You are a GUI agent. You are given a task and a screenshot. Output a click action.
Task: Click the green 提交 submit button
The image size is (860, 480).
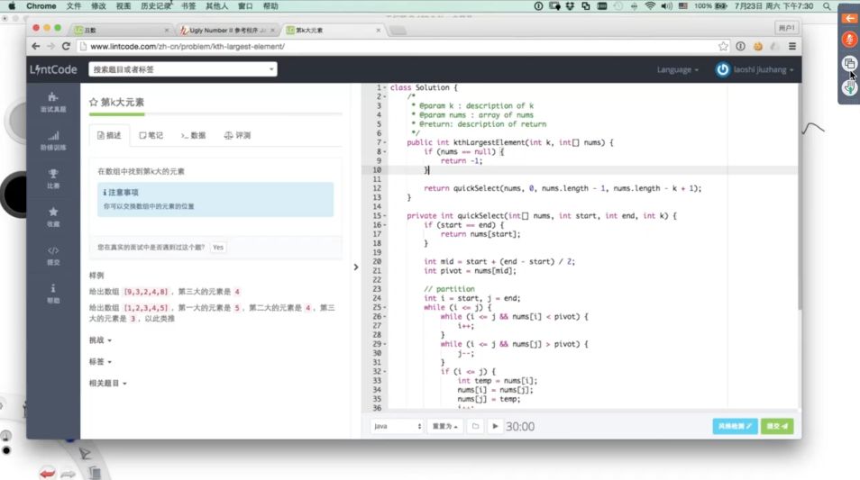point(777,426)
